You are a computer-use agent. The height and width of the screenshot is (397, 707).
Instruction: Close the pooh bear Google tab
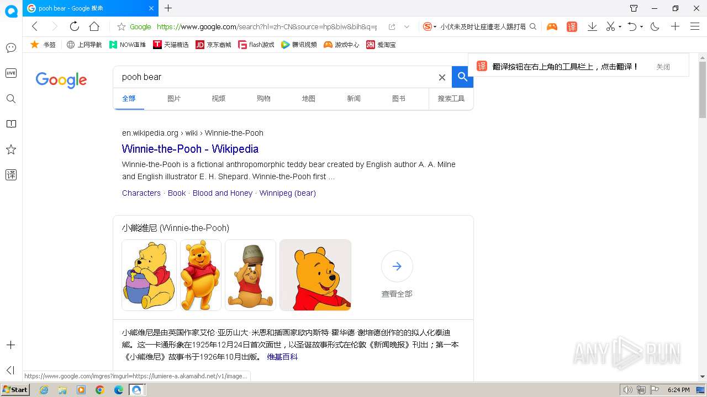(x=152, y=8)
